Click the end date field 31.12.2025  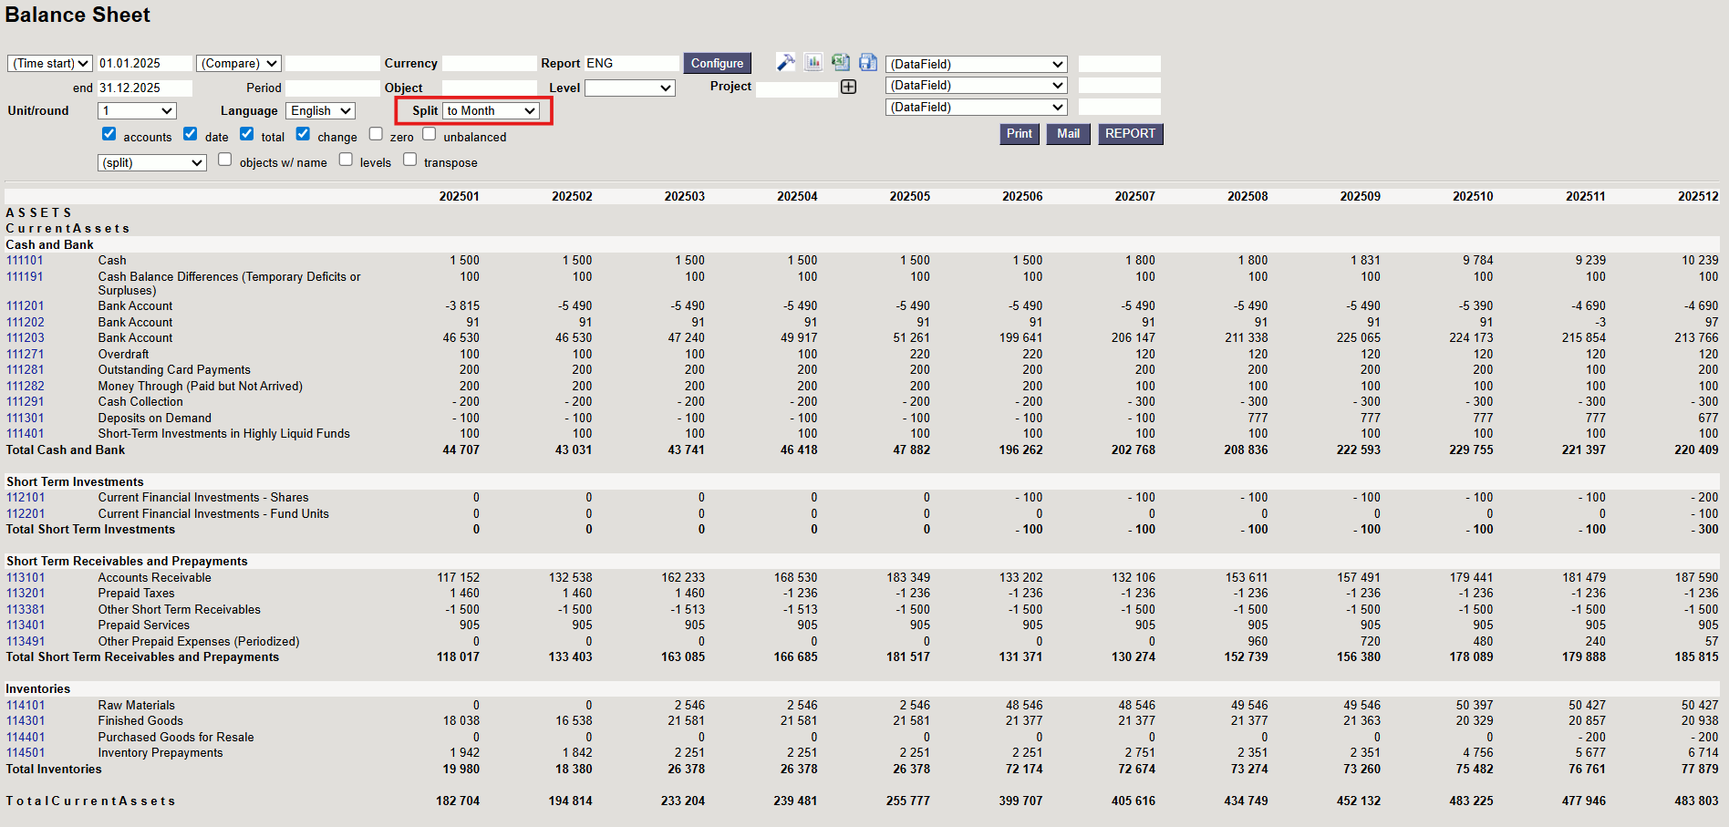[x=144, y=88]
